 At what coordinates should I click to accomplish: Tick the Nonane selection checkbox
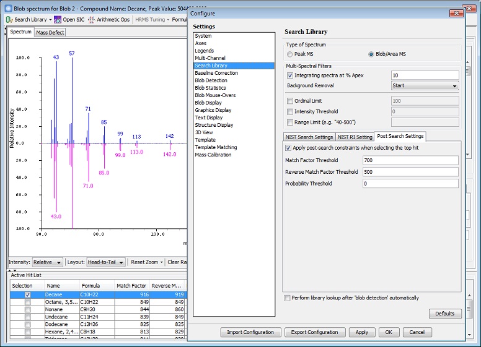coord(27,310)
